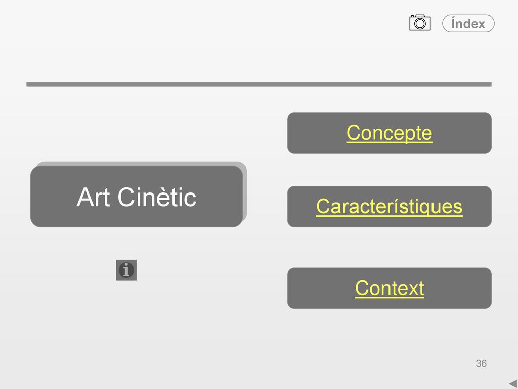Click the back triangle arrow in the corner
Viewport: 518px width, 389px height.
click(513, 385)
